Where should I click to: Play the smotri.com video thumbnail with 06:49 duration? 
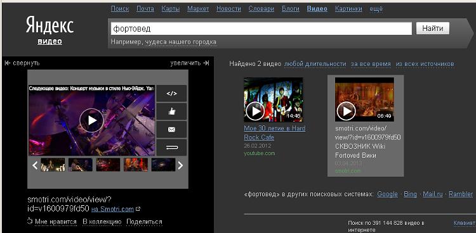tap(364, 99)
